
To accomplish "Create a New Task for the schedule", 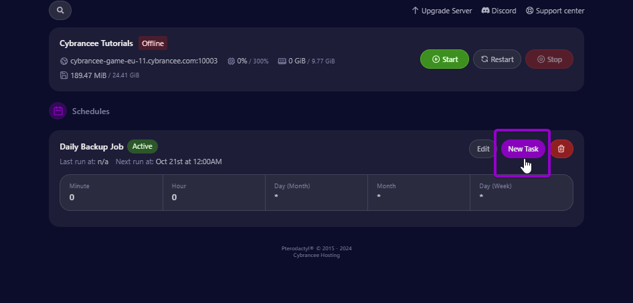I will (x=523, y=149).
